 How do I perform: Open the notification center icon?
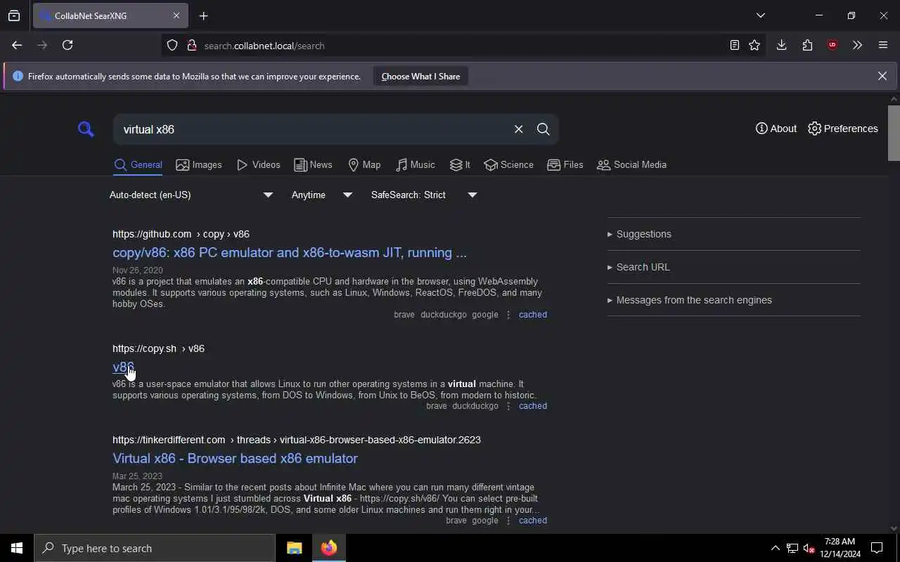[877, 548]
